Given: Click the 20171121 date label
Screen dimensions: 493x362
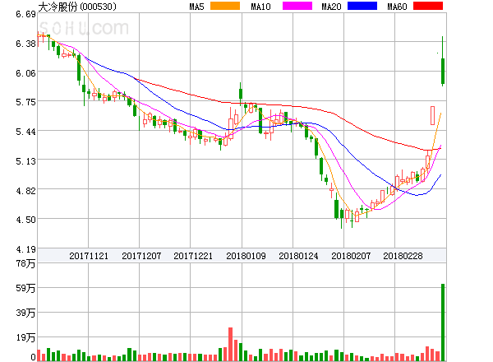Looking at the screenshot, I should point(89,256).
